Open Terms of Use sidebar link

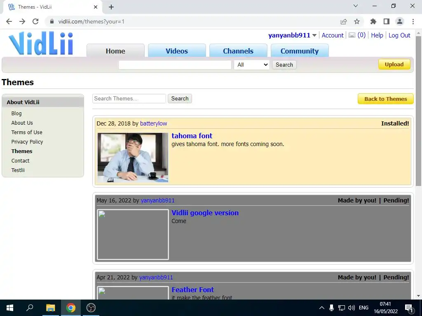27,132
